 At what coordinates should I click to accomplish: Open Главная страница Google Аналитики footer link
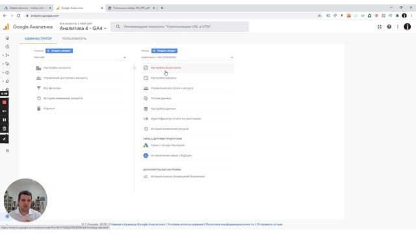click(137, 224)
